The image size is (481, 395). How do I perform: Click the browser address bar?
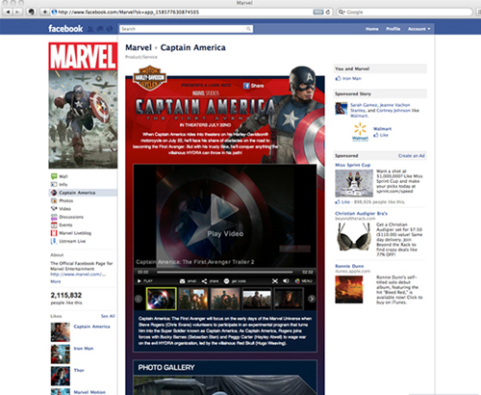pos(182,13)
